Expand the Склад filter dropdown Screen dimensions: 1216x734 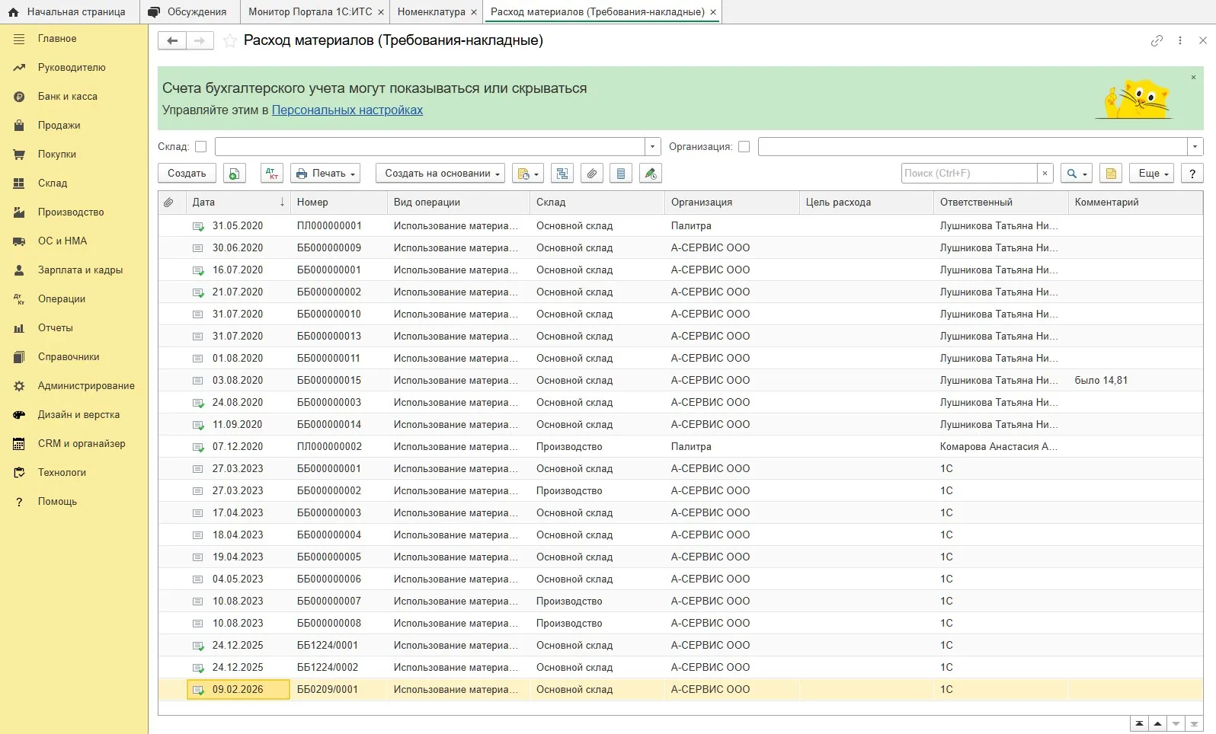pyautogui.click(x=653, y=147)
